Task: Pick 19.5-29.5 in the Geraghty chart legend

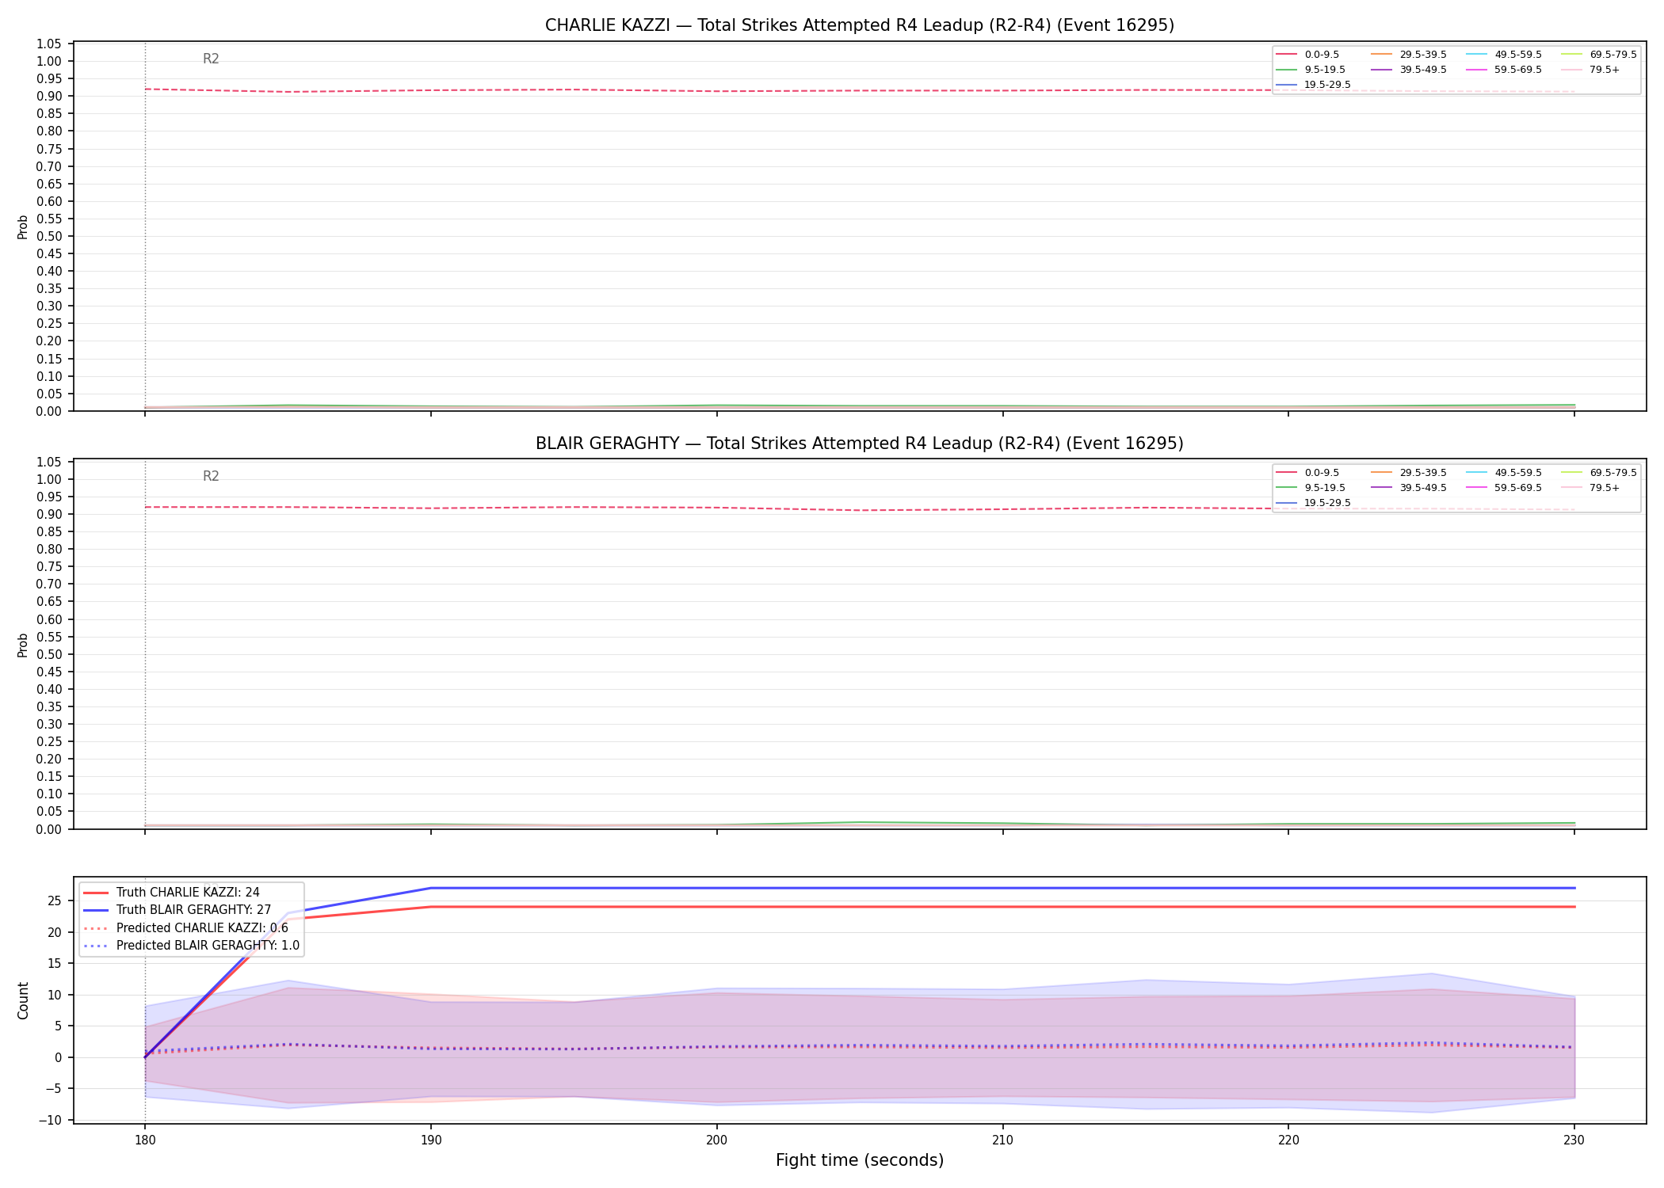Action: [x=1327, y=503]
